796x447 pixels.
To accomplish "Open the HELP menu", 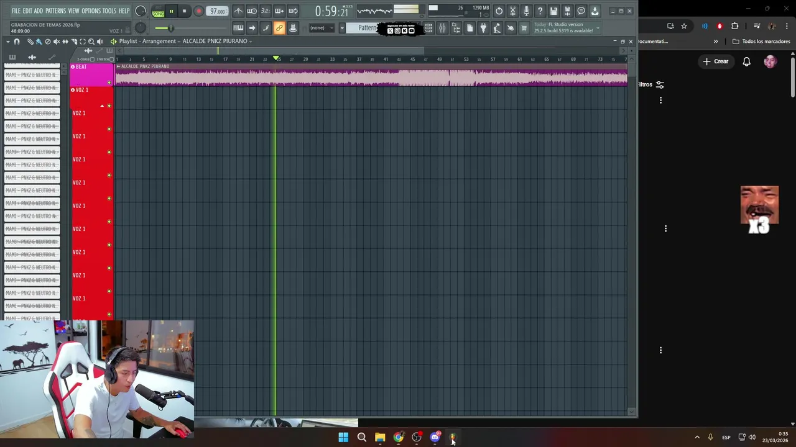I will pyautogui.click(x=124, y=11).
